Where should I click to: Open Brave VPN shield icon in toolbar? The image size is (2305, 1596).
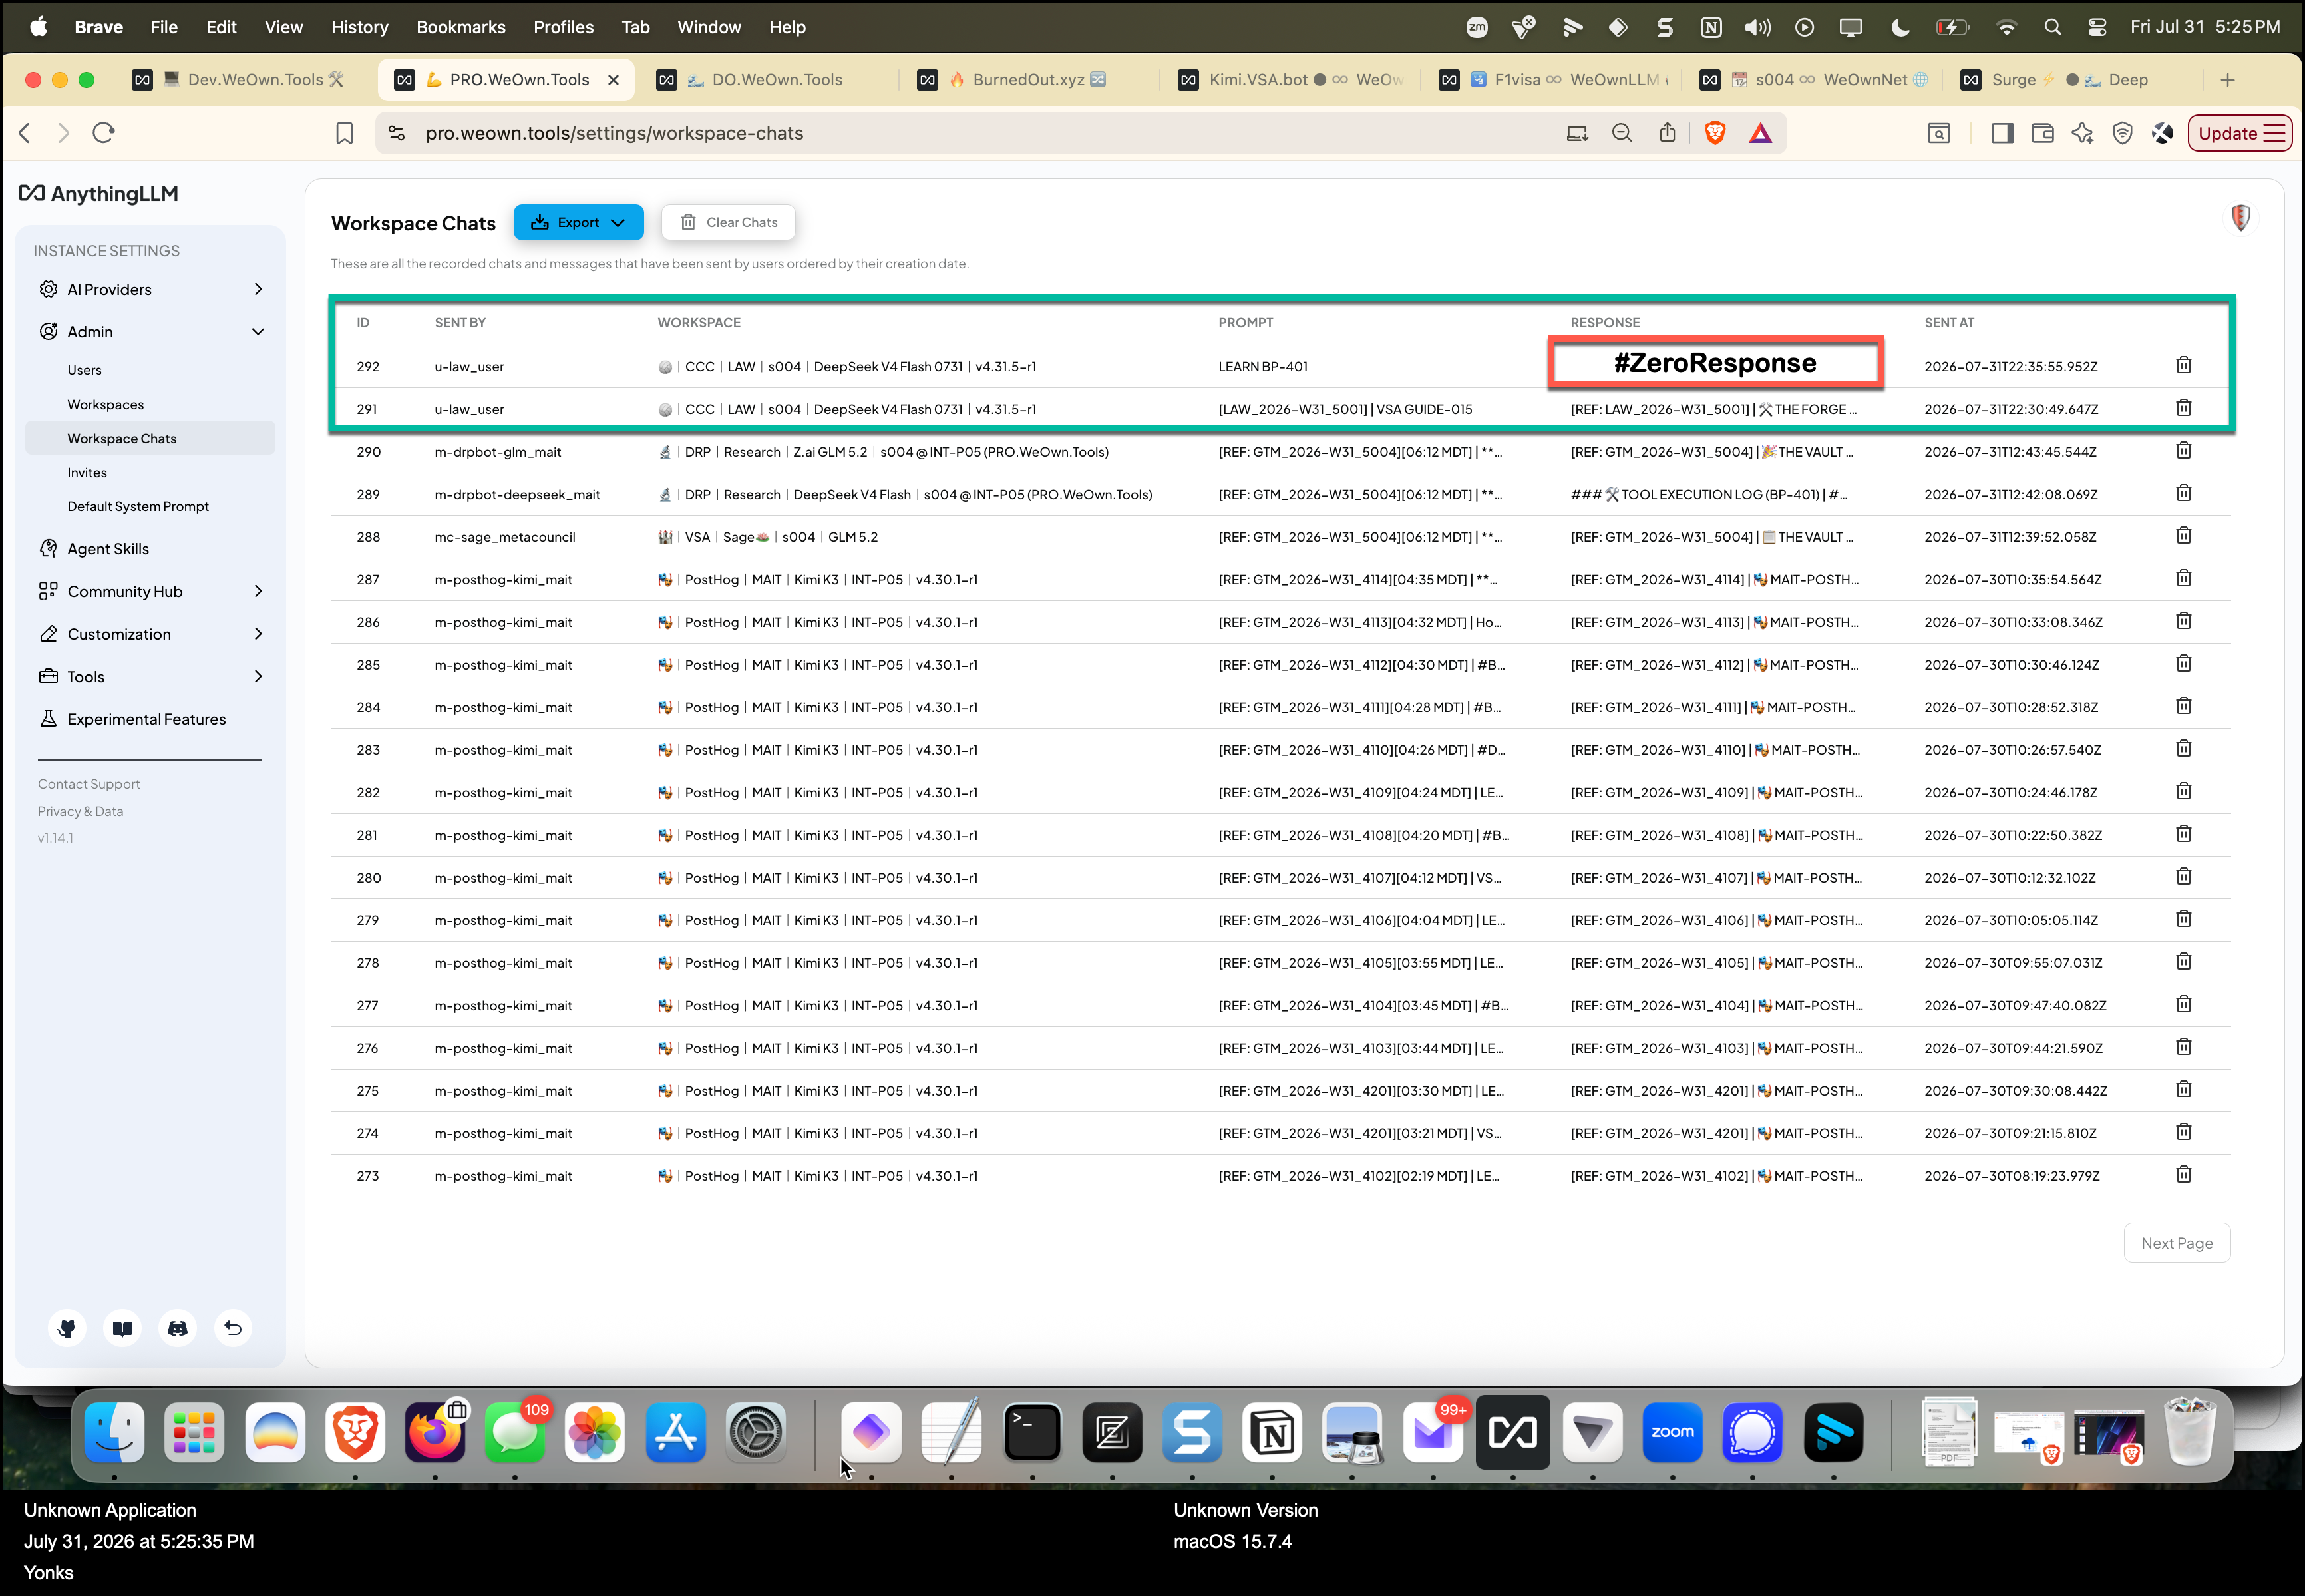coord(2122,133)
